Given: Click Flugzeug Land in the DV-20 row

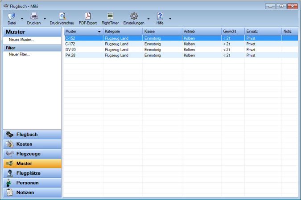Looking at the screenshot, I should (x=116, y=50).
